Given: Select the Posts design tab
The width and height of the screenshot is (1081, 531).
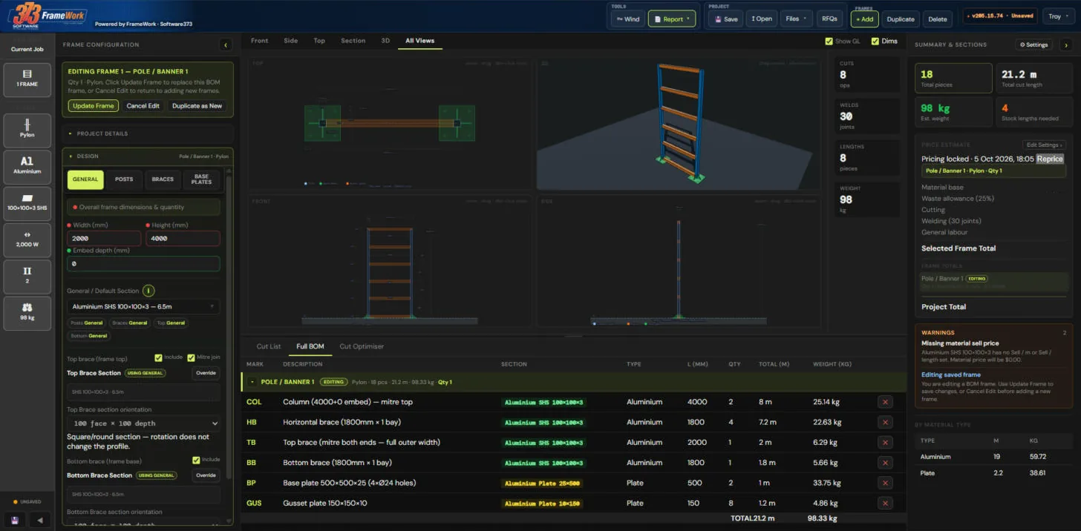Looking at the screenshot, I should [x=124, y=179].
